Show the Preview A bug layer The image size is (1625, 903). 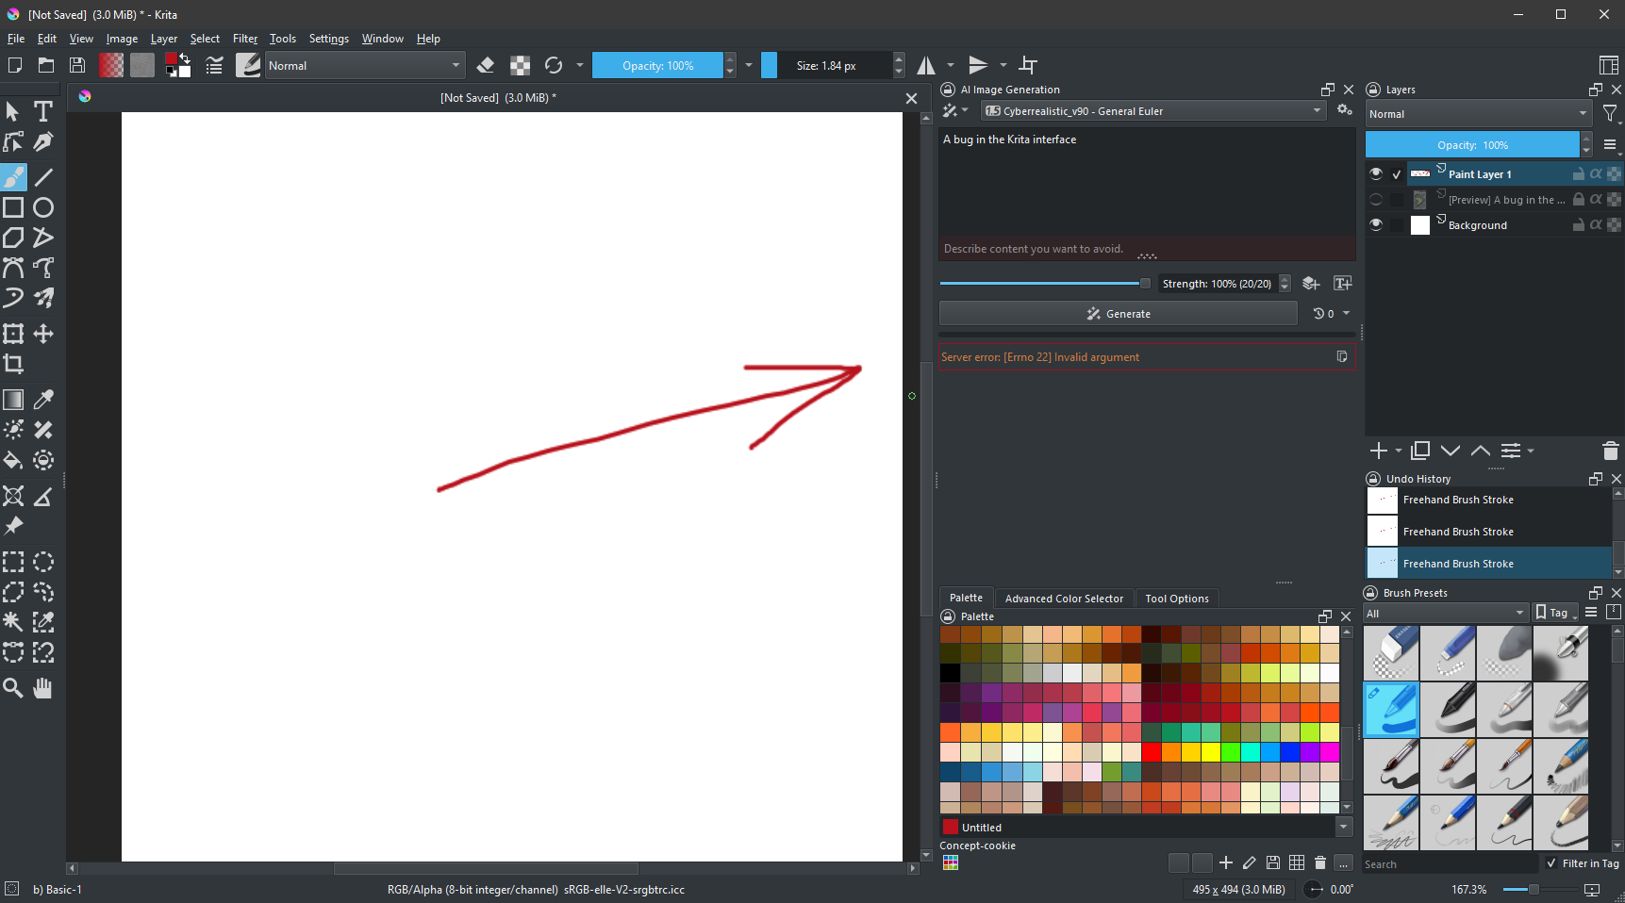click(1376, 199)
